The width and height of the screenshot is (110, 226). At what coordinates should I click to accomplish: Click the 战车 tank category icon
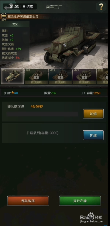coord(4,17)
